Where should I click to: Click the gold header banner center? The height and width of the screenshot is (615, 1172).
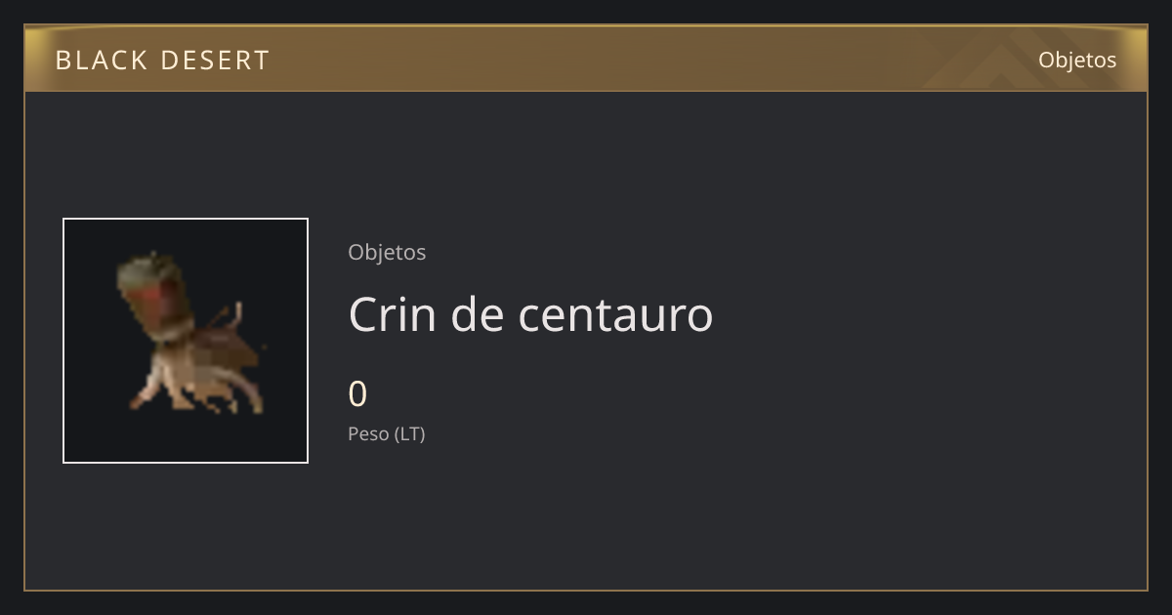pyautogui.click(x=586, y=59)
